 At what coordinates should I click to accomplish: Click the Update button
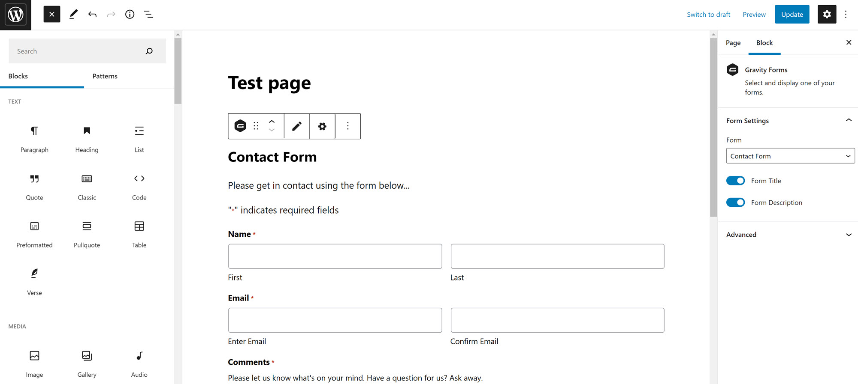792,15
